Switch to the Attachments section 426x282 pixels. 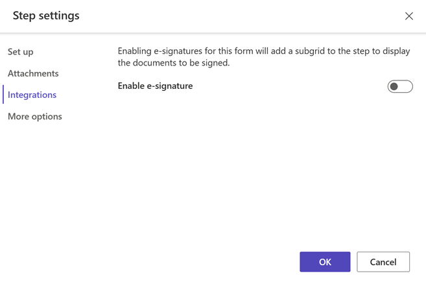(x=33, y=73)
